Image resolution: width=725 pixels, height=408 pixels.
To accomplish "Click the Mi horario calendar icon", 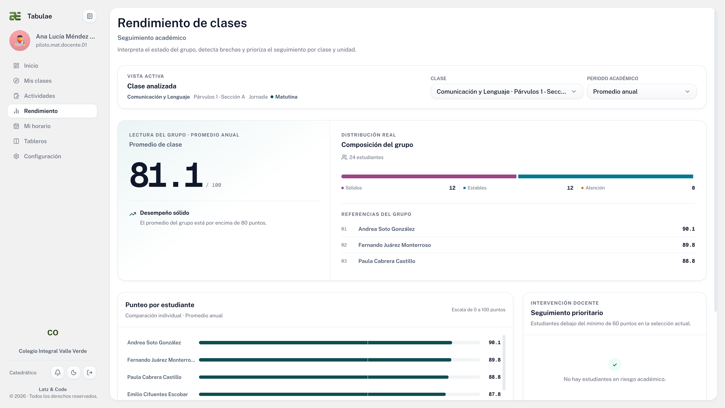I will [x=16, y=126].
